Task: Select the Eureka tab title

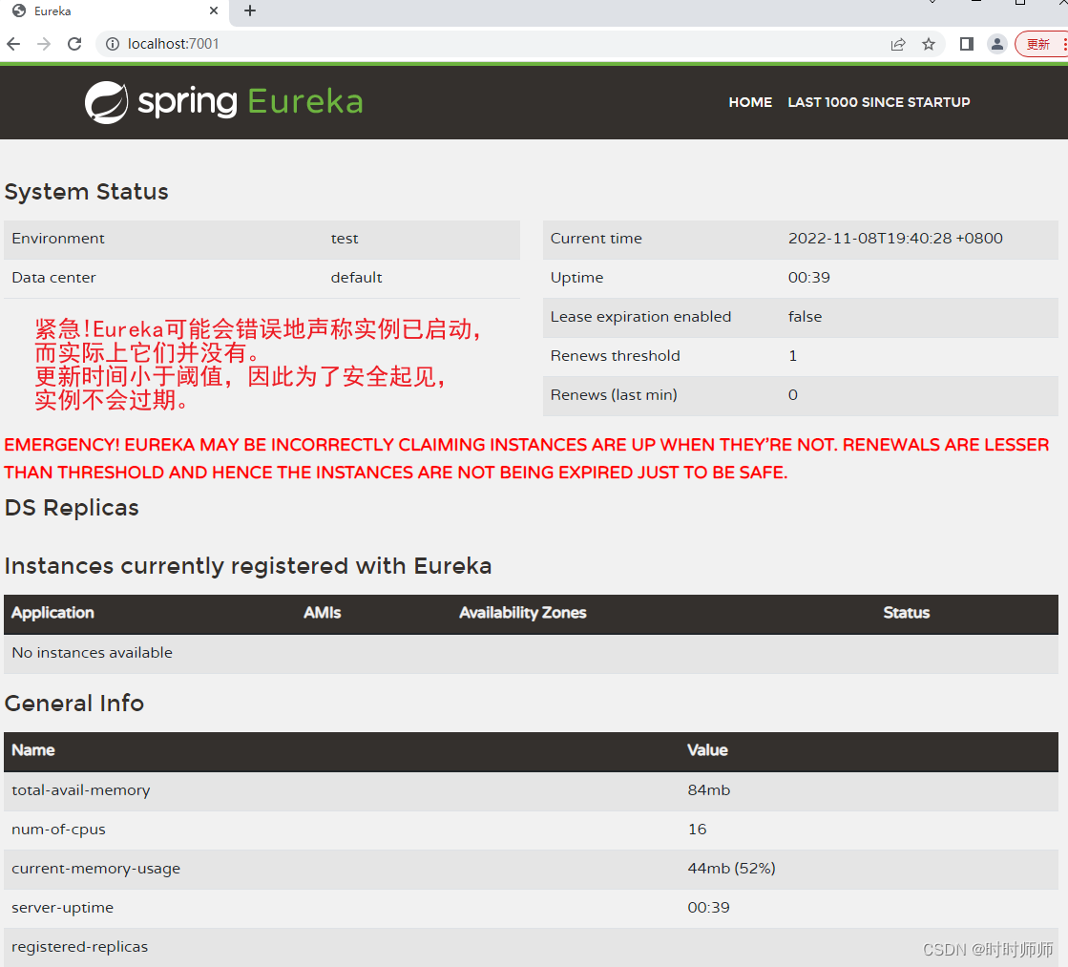Action: pyautogui.click(x=52, y=11)
